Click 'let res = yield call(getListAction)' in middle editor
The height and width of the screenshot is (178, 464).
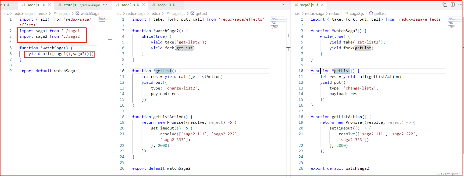(182, 77)
